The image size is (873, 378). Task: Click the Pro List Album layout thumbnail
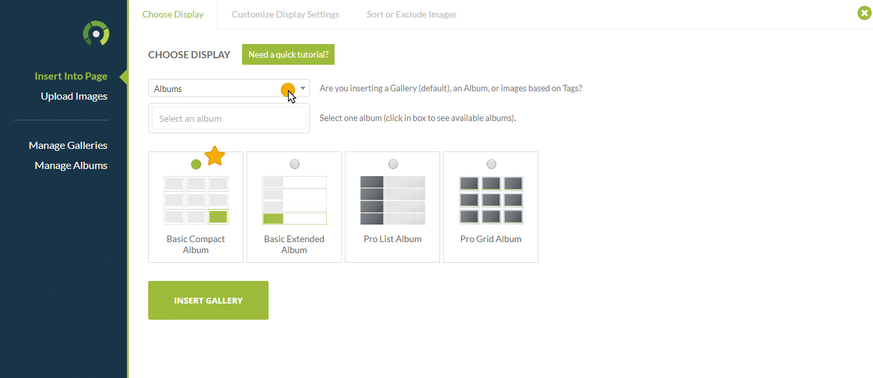(x=393, y=200)
